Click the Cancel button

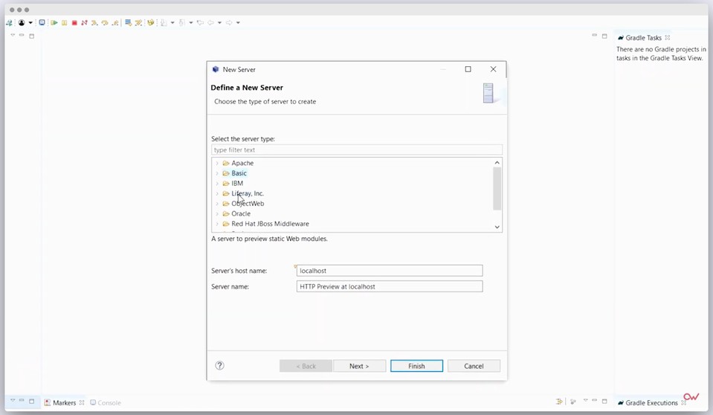click(474, 366)
